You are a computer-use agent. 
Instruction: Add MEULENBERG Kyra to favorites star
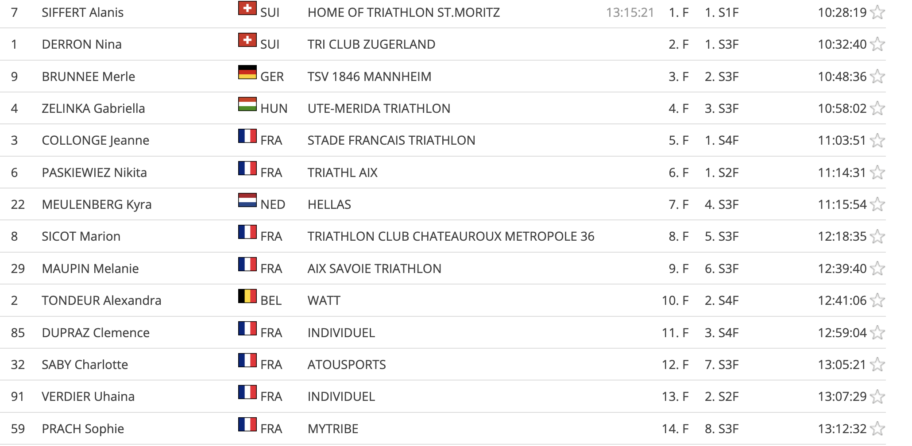877,204
